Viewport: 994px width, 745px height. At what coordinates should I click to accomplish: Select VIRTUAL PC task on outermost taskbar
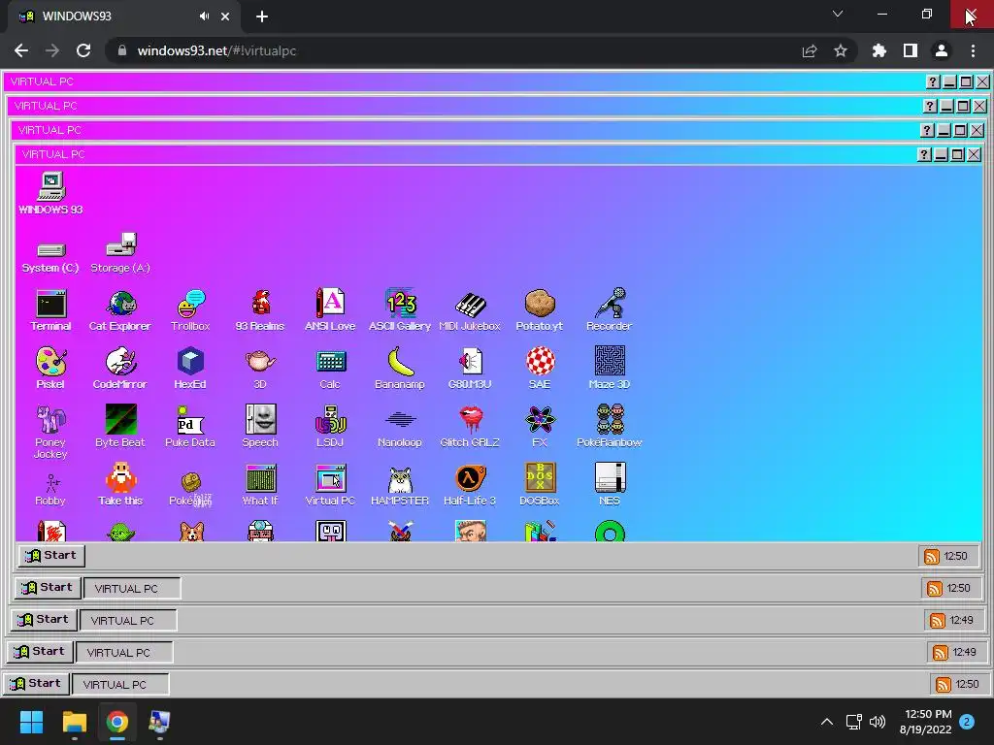click(120, 684)
